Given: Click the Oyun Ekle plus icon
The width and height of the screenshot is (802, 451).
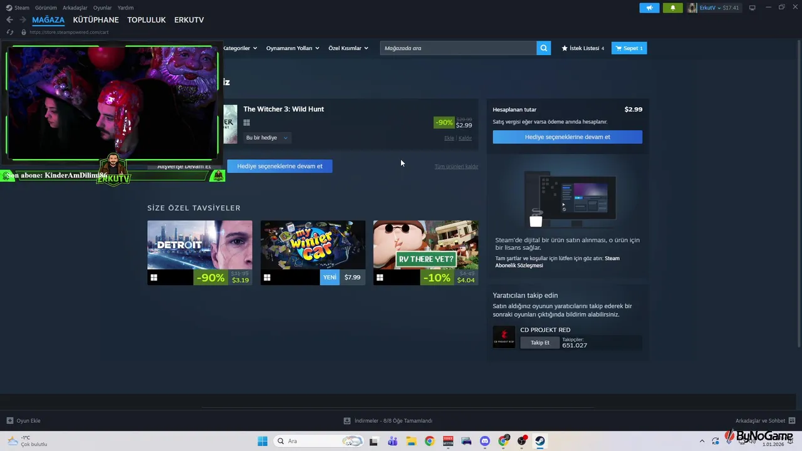Looking at the screenshot, I should 9,420.
